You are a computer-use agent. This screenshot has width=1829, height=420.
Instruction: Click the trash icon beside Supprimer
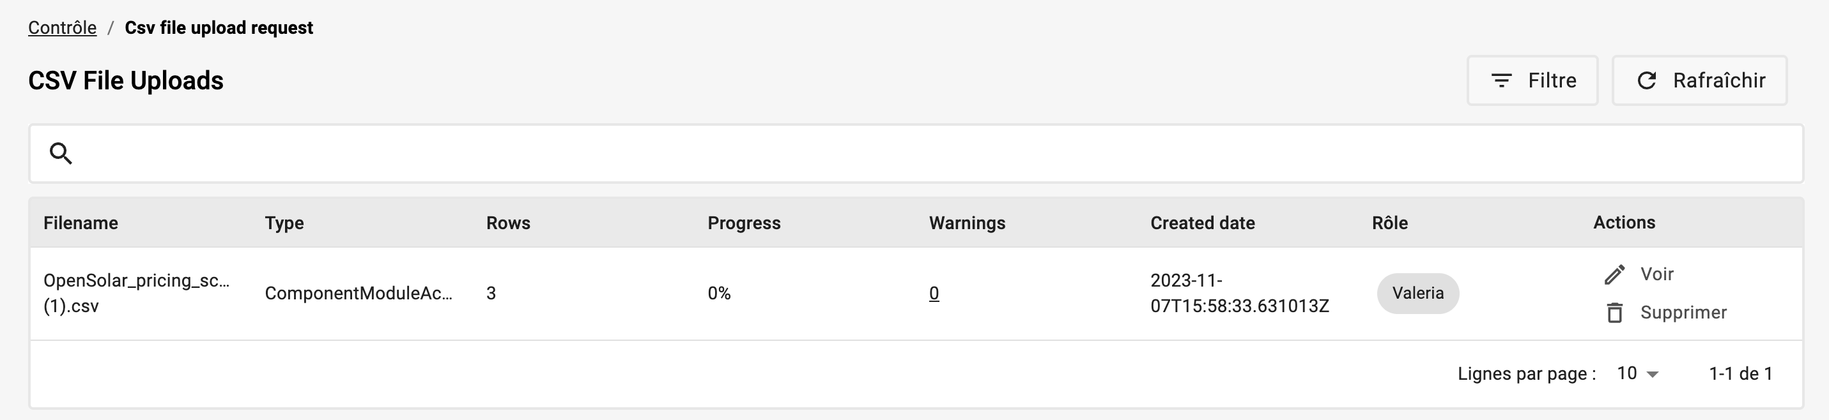pos(1614,313)
